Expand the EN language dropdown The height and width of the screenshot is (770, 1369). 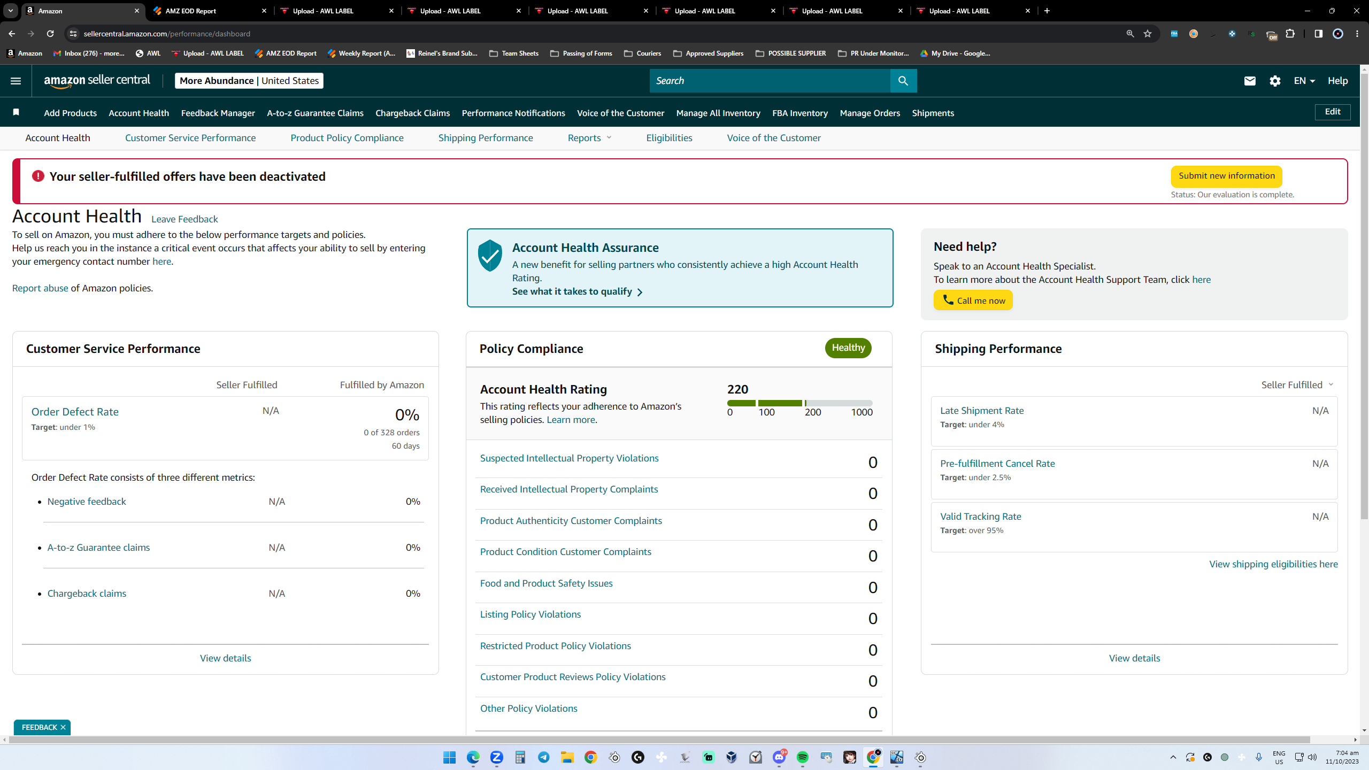click(1304, 81)
